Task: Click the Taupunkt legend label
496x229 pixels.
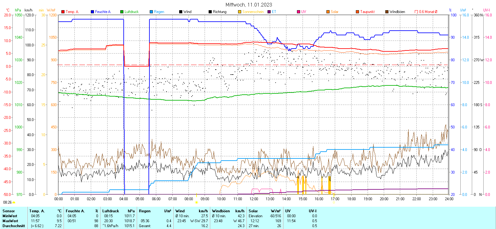Action: (367, 12)
